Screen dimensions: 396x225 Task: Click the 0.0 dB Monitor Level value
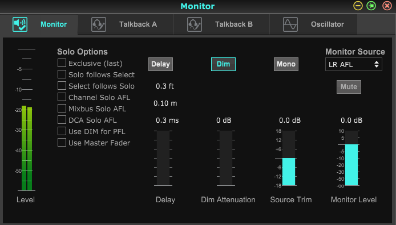click(351, 120)
